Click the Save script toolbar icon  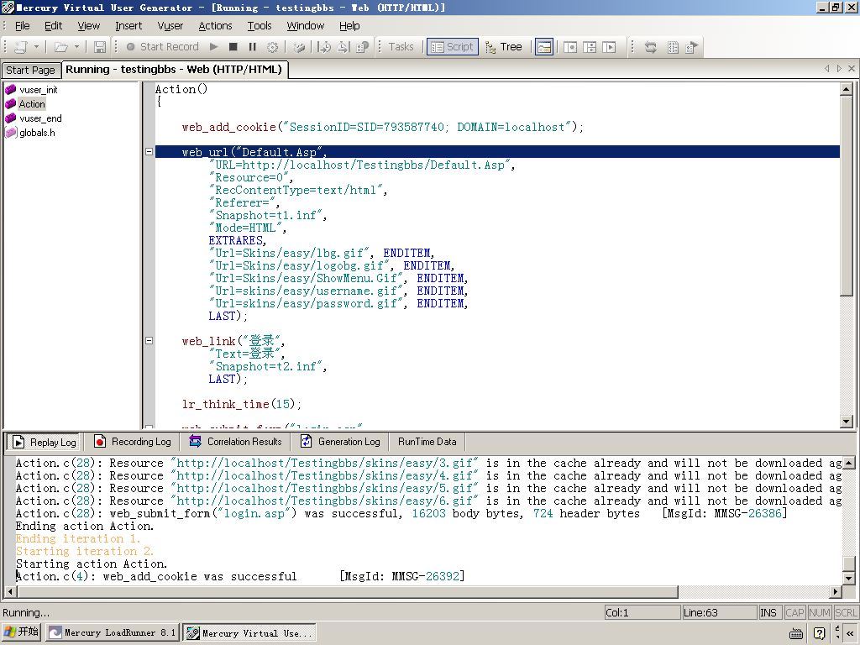coord(100,47)
